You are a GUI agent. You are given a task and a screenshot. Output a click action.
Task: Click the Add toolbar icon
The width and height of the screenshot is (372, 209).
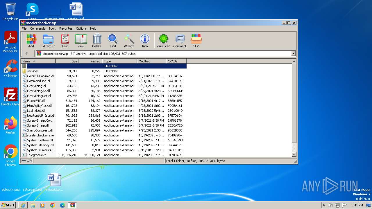[31, 41]
